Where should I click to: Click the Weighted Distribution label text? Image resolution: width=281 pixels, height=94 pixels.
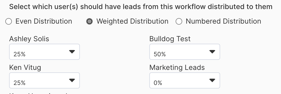point(132,21)
